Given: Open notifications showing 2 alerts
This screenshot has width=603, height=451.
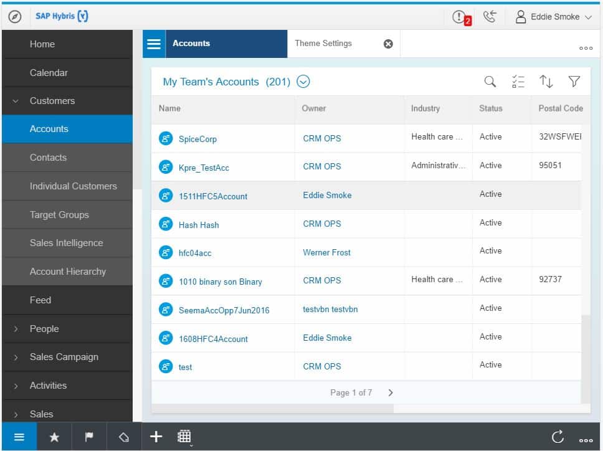Looking at the screenshot, I should (459, 16).
